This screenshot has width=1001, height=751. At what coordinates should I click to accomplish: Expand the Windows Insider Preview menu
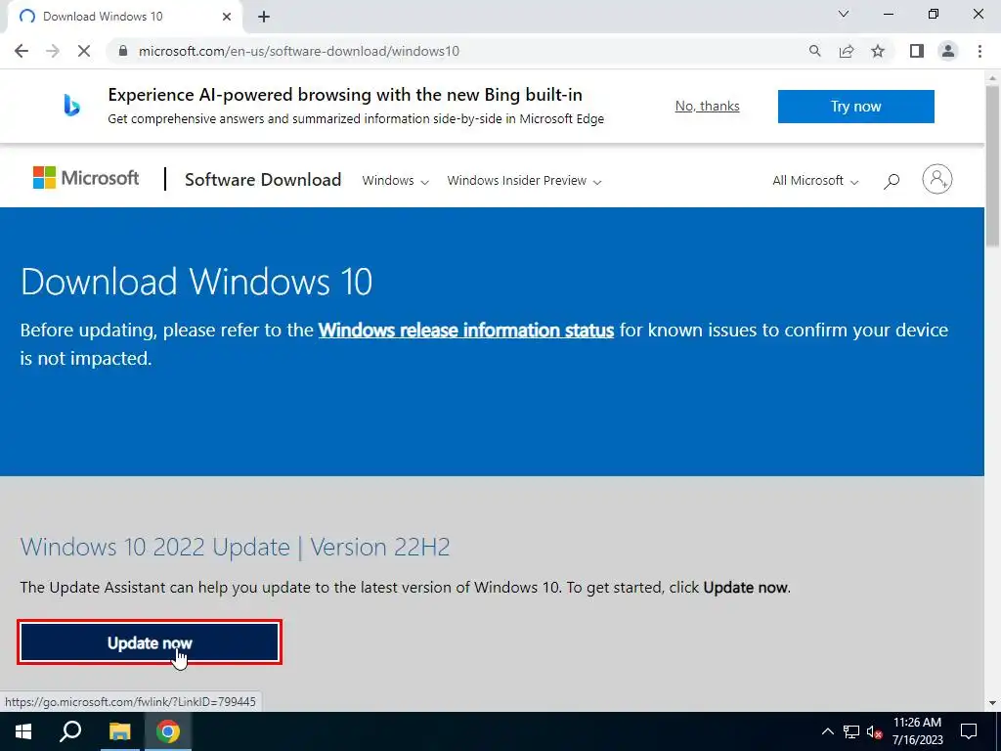[x=524, y=181]
